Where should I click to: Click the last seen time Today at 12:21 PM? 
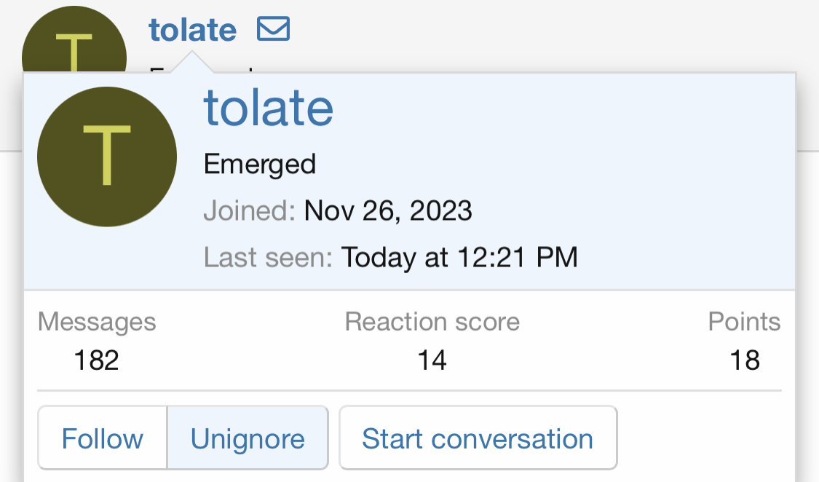pos(459,257)
